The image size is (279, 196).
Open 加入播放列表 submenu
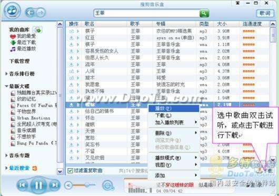tap(174, 122)
